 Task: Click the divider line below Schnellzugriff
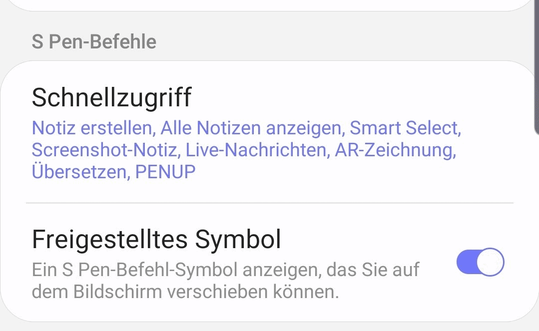[x=270, y=203]
